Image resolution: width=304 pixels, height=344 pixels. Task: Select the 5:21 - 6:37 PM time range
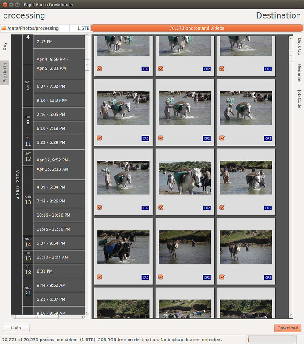pyautogui.click(x=59, y=299)
